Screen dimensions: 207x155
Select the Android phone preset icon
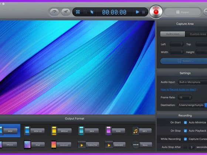(54, 145)
